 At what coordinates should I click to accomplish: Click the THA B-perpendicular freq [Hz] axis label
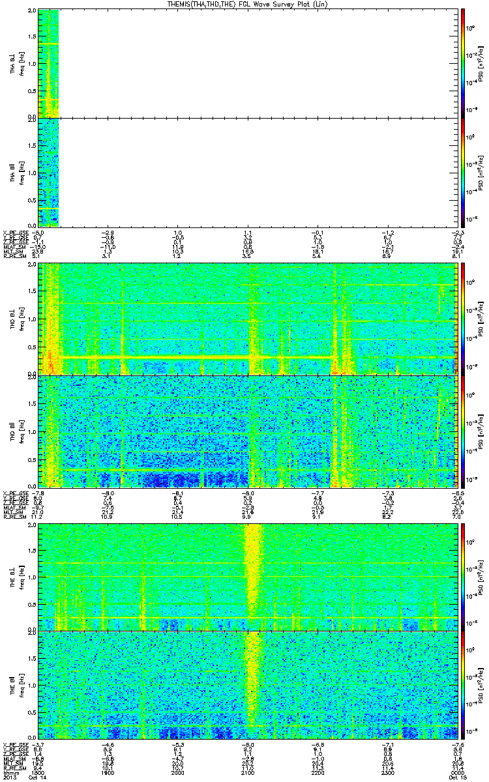tap(21, 63)
